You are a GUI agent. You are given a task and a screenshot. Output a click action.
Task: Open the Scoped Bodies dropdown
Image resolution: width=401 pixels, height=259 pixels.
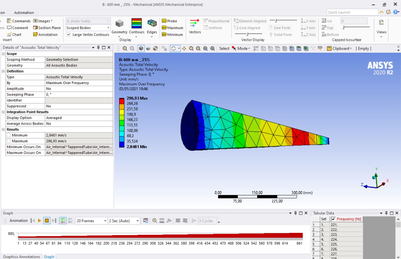(x=88, y=28)
